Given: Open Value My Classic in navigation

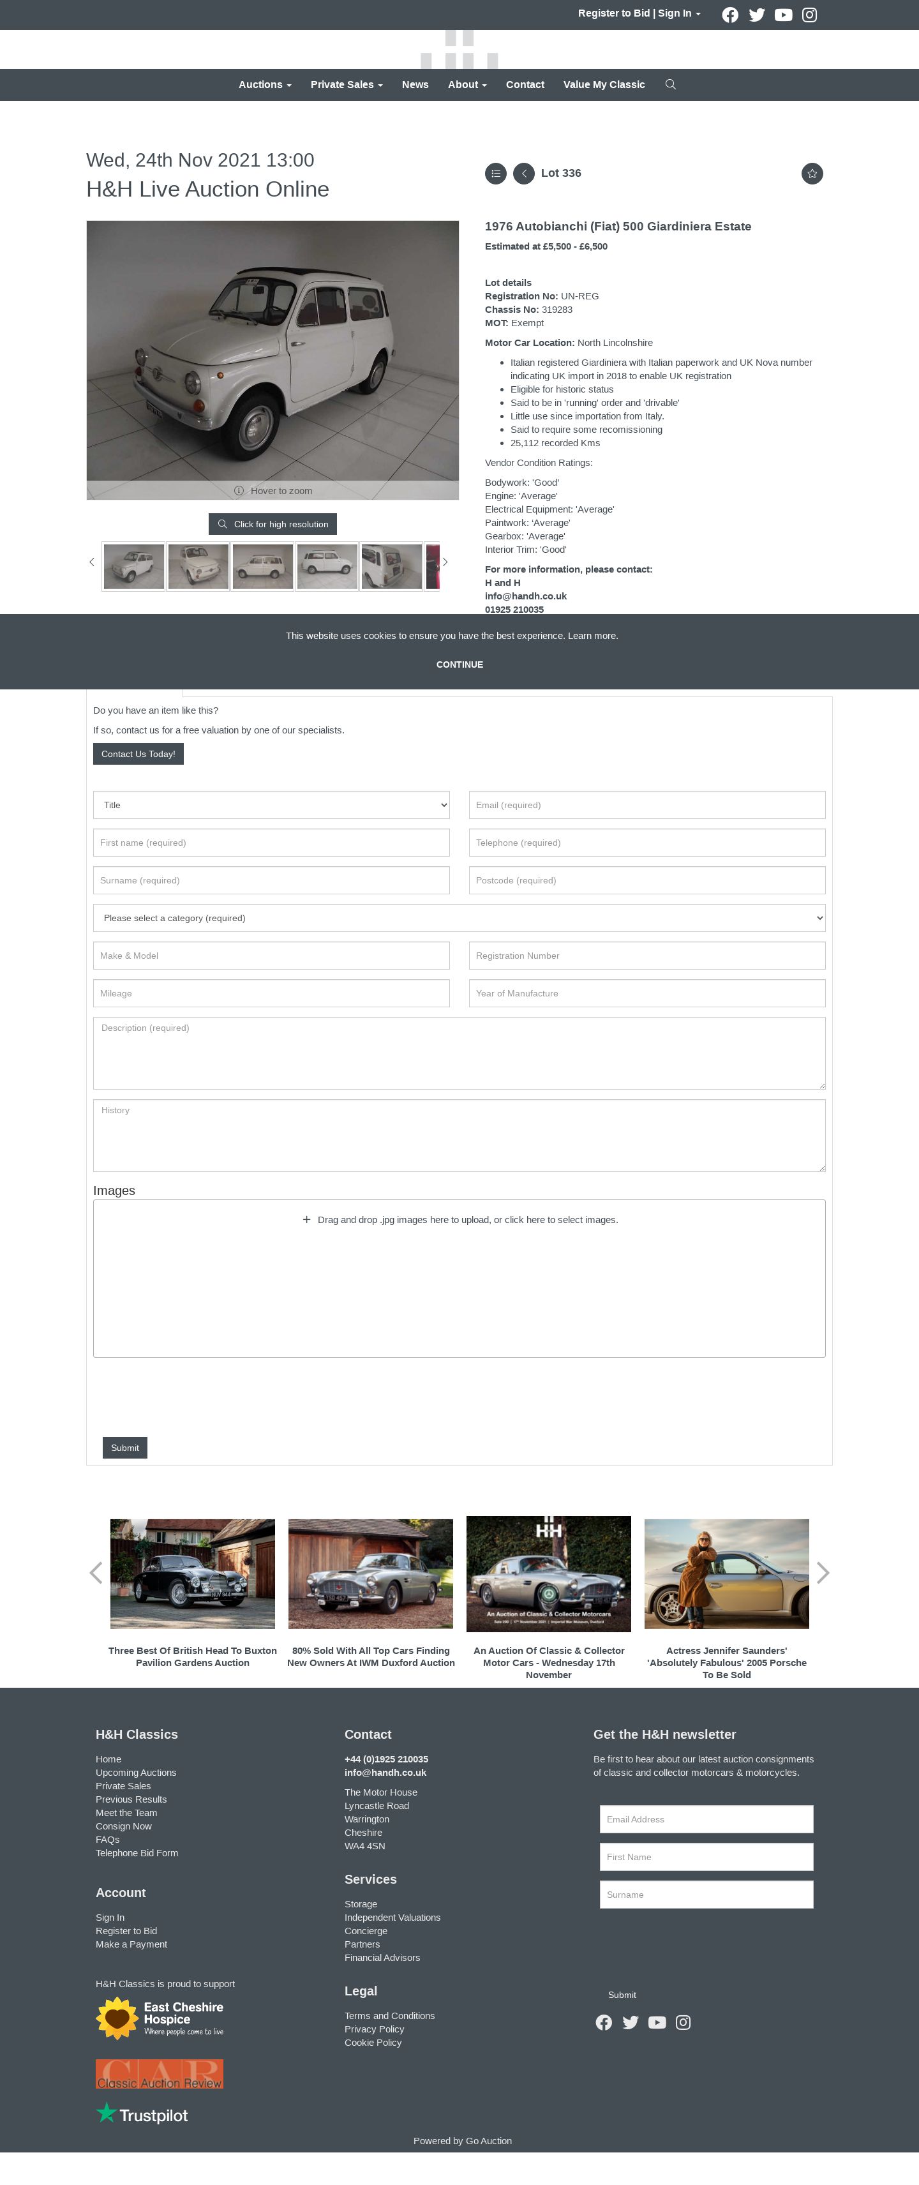Looking at the screenshot, I should point(604,85).
